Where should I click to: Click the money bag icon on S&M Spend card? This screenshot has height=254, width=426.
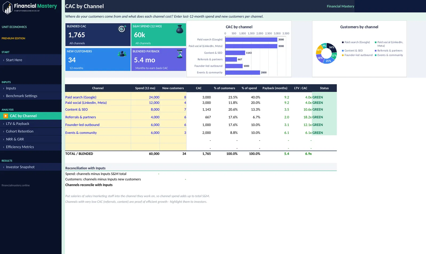pos(180,29)
